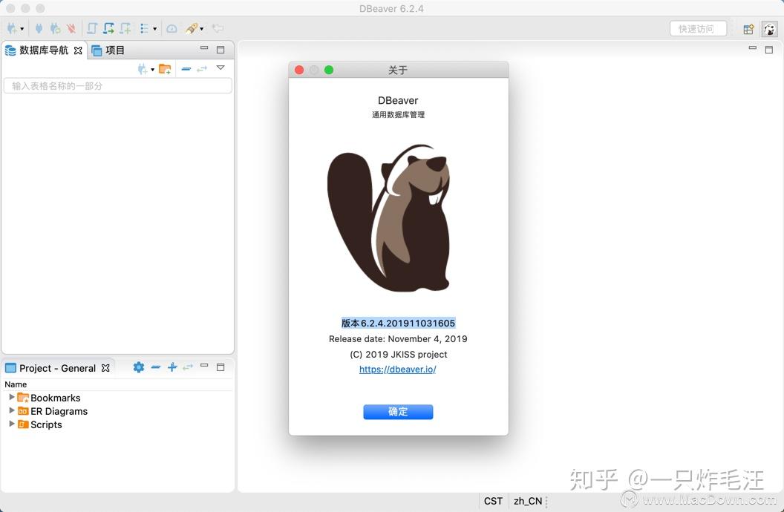Image resolution: width=784 pixels, height=512 pixels.
Task: Toggle the link with editor arrows in navigator
Action: tap(203, 68)
